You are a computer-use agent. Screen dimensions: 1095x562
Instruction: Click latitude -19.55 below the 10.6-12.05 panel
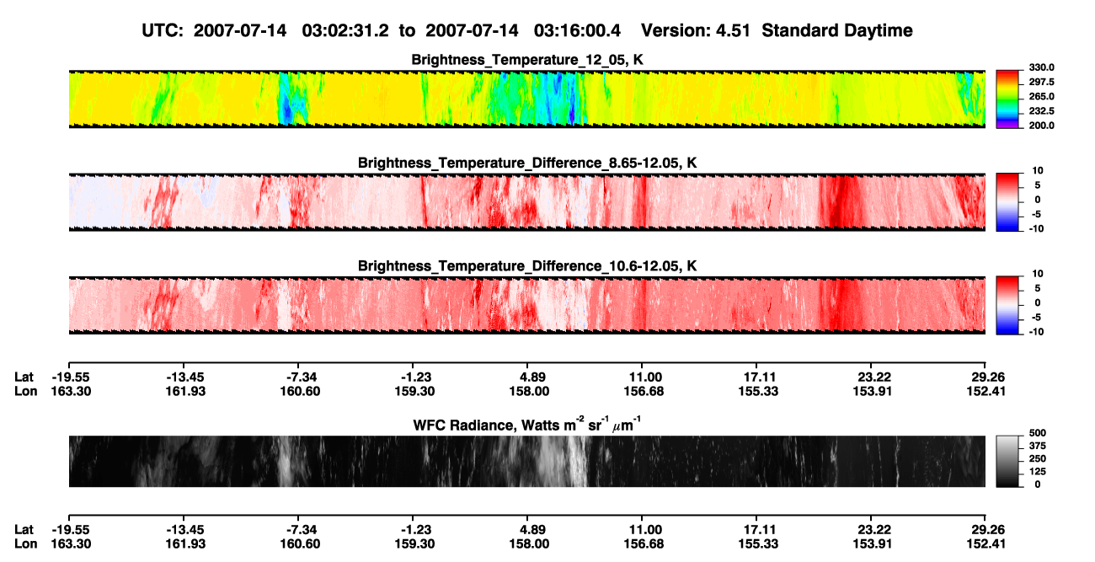pos(70,377)
